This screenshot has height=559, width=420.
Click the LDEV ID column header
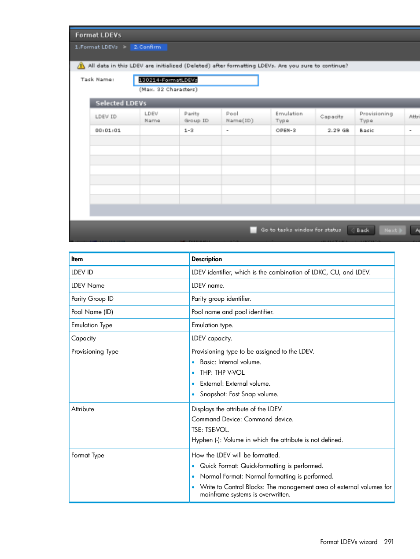point(115,117)
